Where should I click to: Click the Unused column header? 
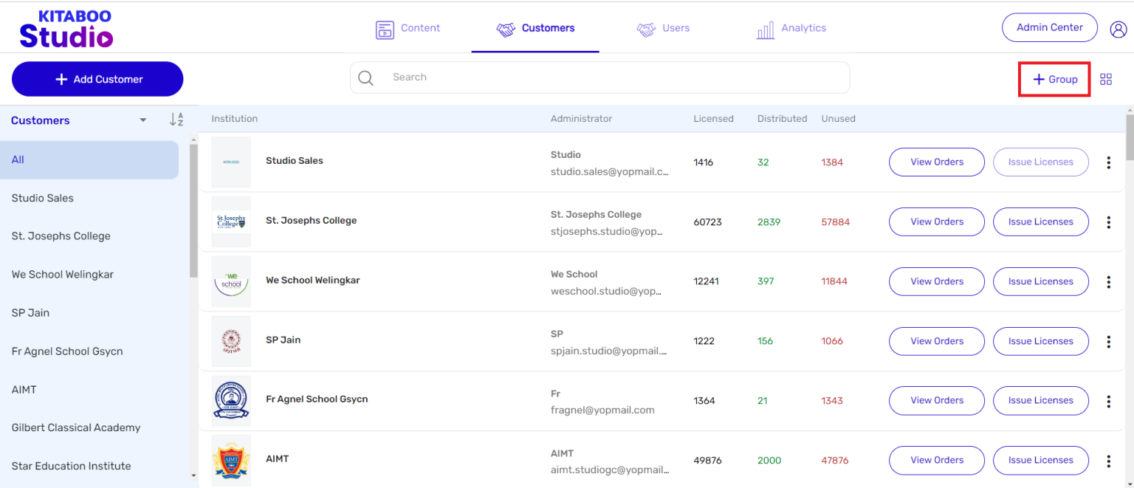[x=839, y=119]
